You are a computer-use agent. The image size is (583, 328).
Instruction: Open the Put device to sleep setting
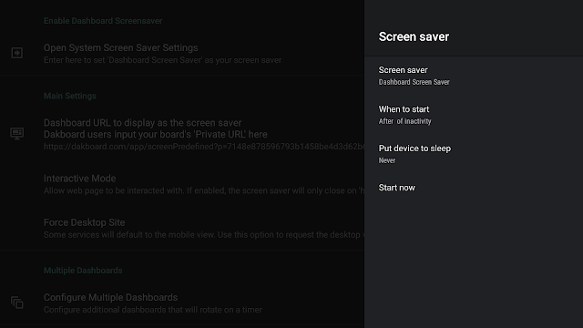(x=474, y=154)
